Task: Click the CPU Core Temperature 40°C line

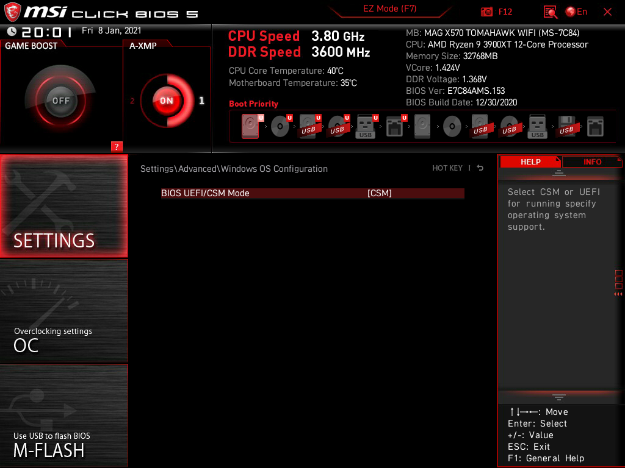Action: [286, 71]
